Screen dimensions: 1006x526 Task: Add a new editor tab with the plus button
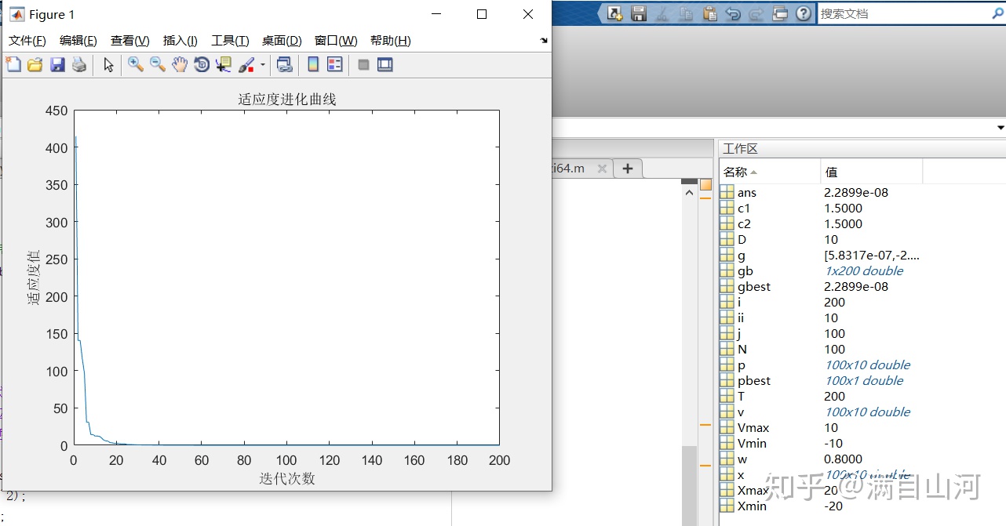coord(627,169)
